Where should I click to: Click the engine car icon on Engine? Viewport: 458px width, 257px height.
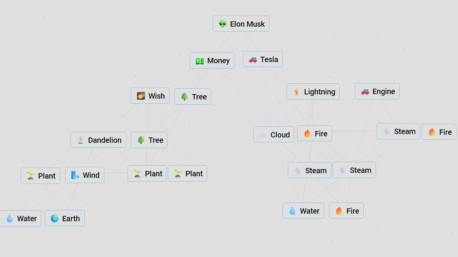[366, 91]
